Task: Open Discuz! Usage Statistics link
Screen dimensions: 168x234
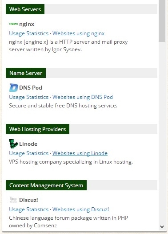Action: coord(29,209)
